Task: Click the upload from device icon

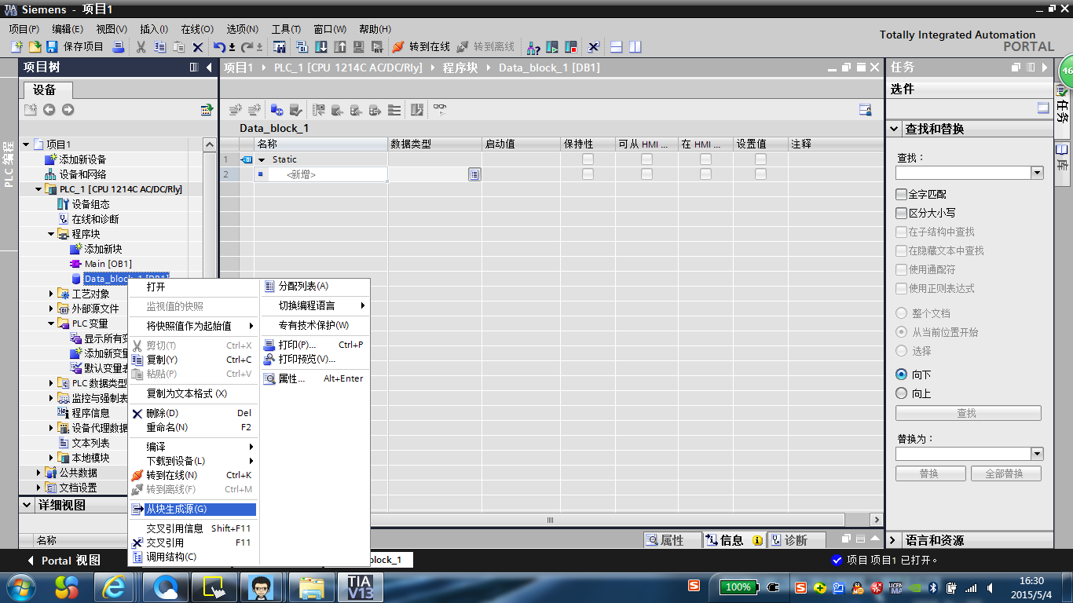Action: [x=340, y=47]
